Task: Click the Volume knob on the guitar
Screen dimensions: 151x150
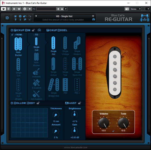Action: (103, 123)
